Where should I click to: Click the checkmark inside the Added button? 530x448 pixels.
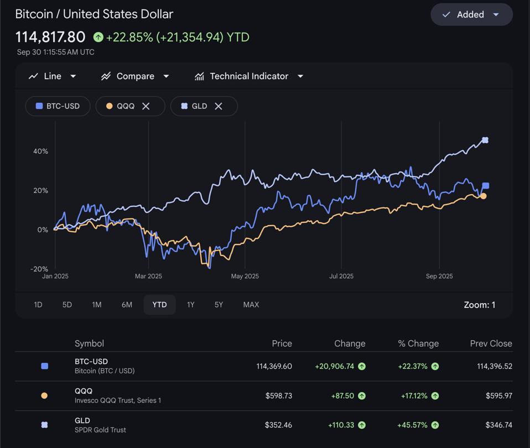click(x=446, y=14)
